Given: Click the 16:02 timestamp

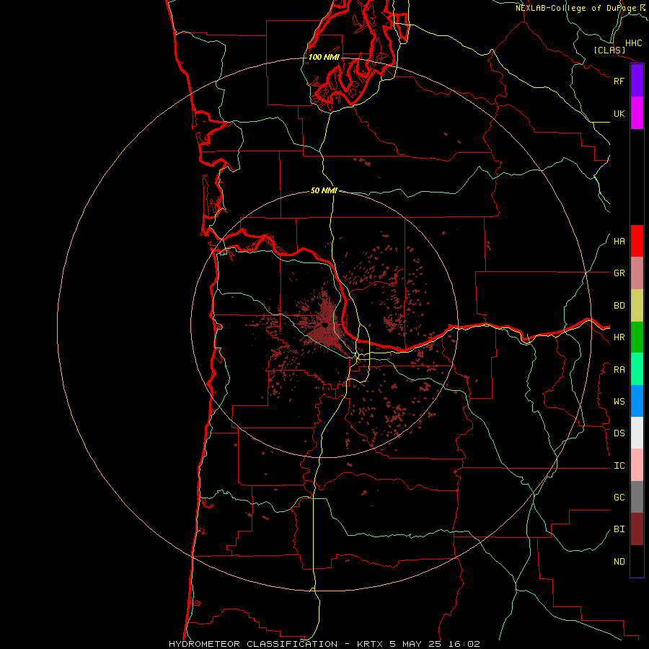Looking at the screenshot, I should click(465, 644).
